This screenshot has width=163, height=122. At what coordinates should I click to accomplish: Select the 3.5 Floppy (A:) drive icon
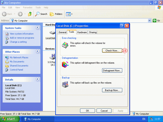click(x=52, y=57)
